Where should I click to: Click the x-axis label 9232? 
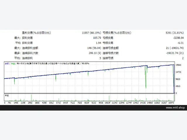94,103
